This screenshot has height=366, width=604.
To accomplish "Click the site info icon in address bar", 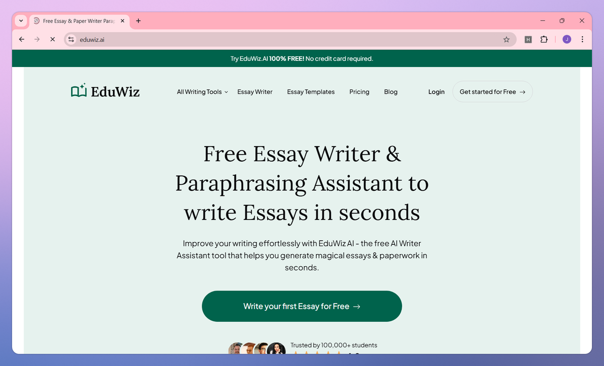I will (x=71, y=39).
